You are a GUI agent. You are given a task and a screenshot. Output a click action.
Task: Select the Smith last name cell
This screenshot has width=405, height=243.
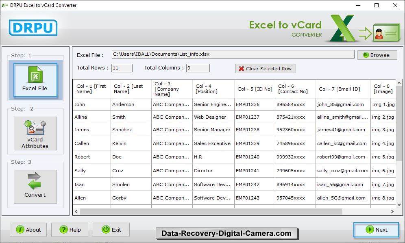coord(131,117)
